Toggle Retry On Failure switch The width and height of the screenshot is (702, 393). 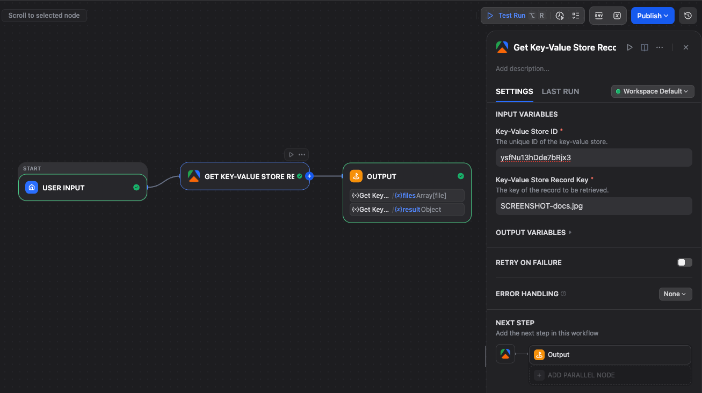pyautogui.click(x=684, y=262)
